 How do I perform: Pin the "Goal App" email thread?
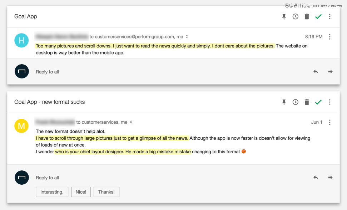[x=284, y=16]
